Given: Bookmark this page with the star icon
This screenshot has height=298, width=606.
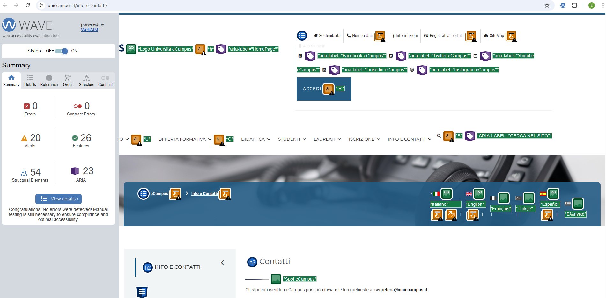Looking at the screenshot, I should [x=547, y=5].
